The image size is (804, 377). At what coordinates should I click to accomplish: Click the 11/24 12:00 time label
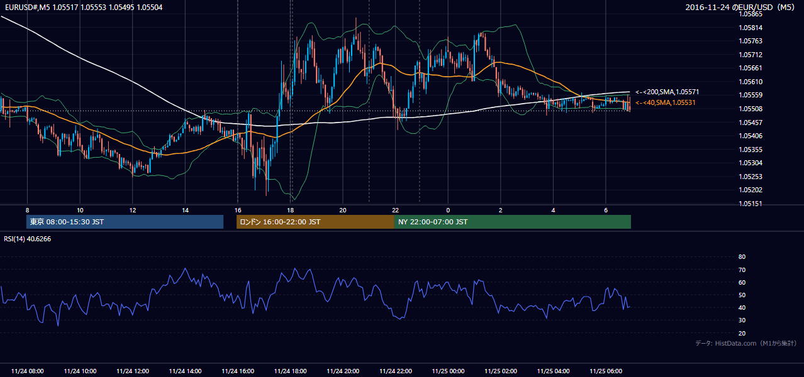(132, 371)
